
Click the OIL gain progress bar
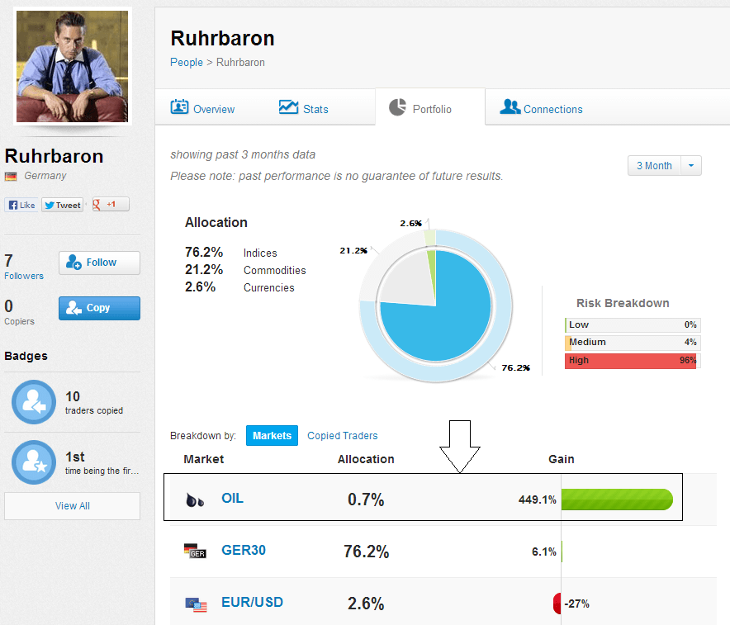pyautogui.click(x=617, y=499)
